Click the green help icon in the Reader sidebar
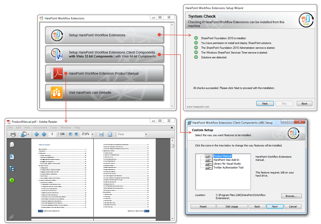Screen dimensions: 321x224 tap(12, 180)
